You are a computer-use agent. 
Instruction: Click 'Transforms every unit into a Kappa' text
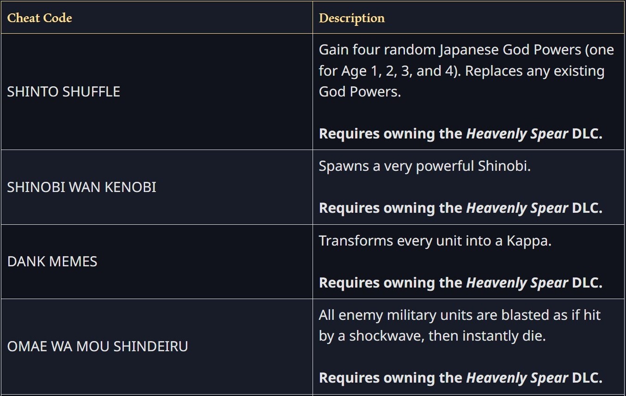(x=435, y=240)
